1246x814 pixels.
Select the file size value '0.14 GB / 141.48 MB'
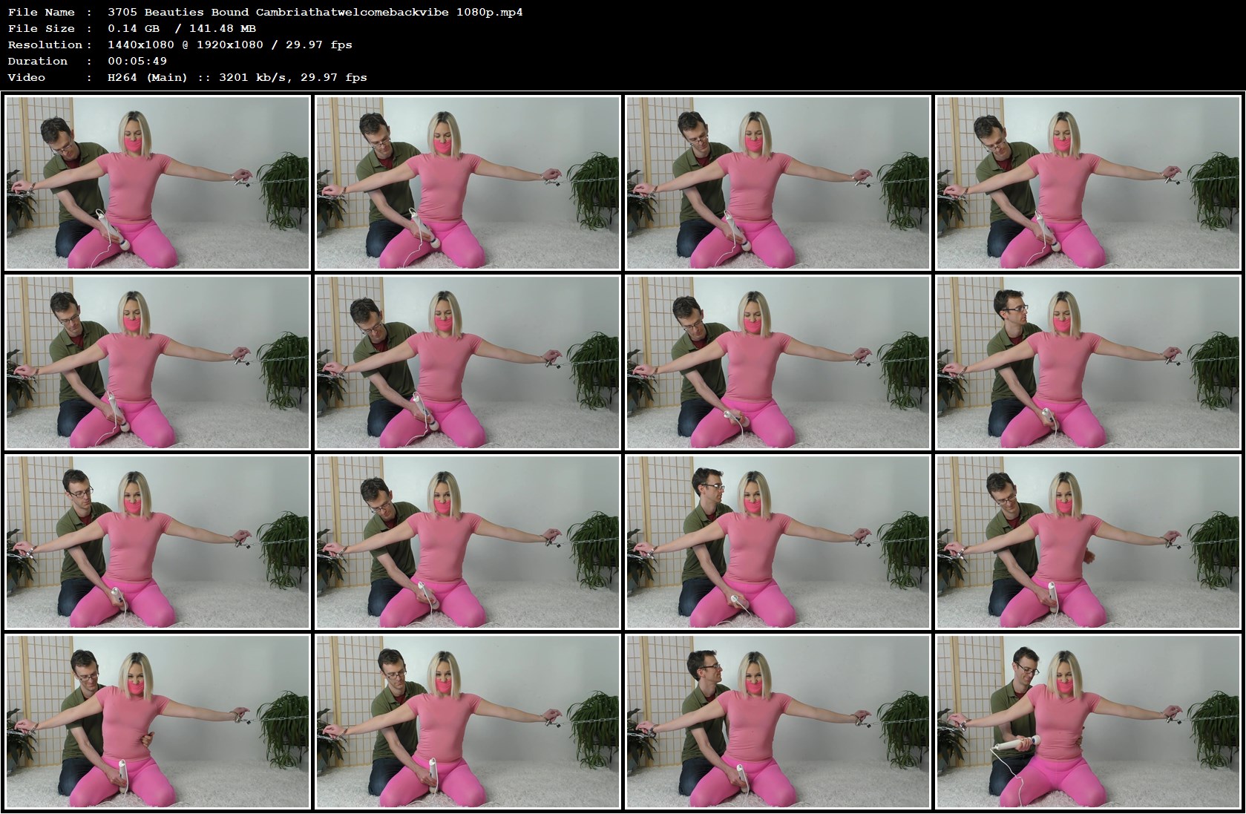182,28
